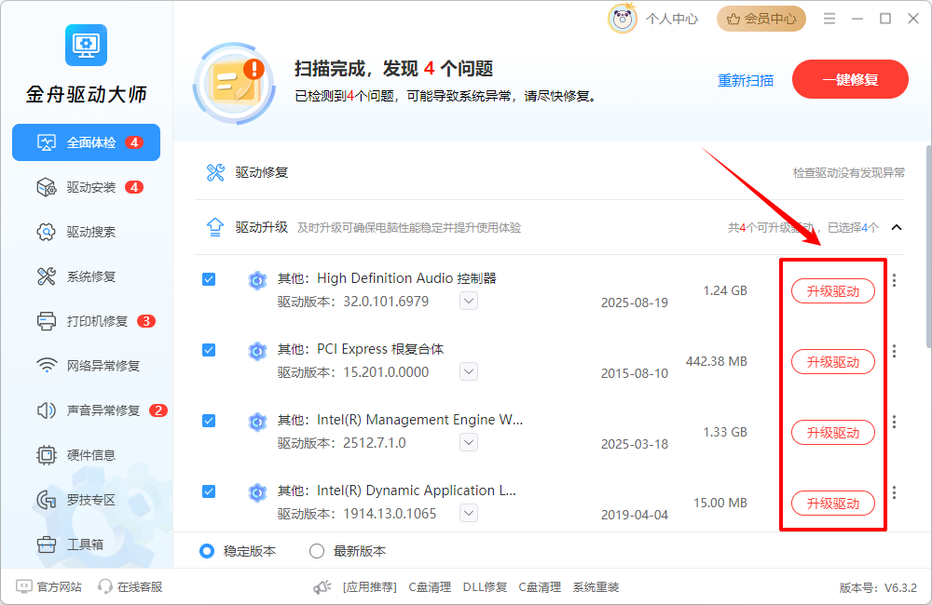Open version dropdown for 1914.13.0.1065
The image size is (932, 605).
(x=469, y=513)
